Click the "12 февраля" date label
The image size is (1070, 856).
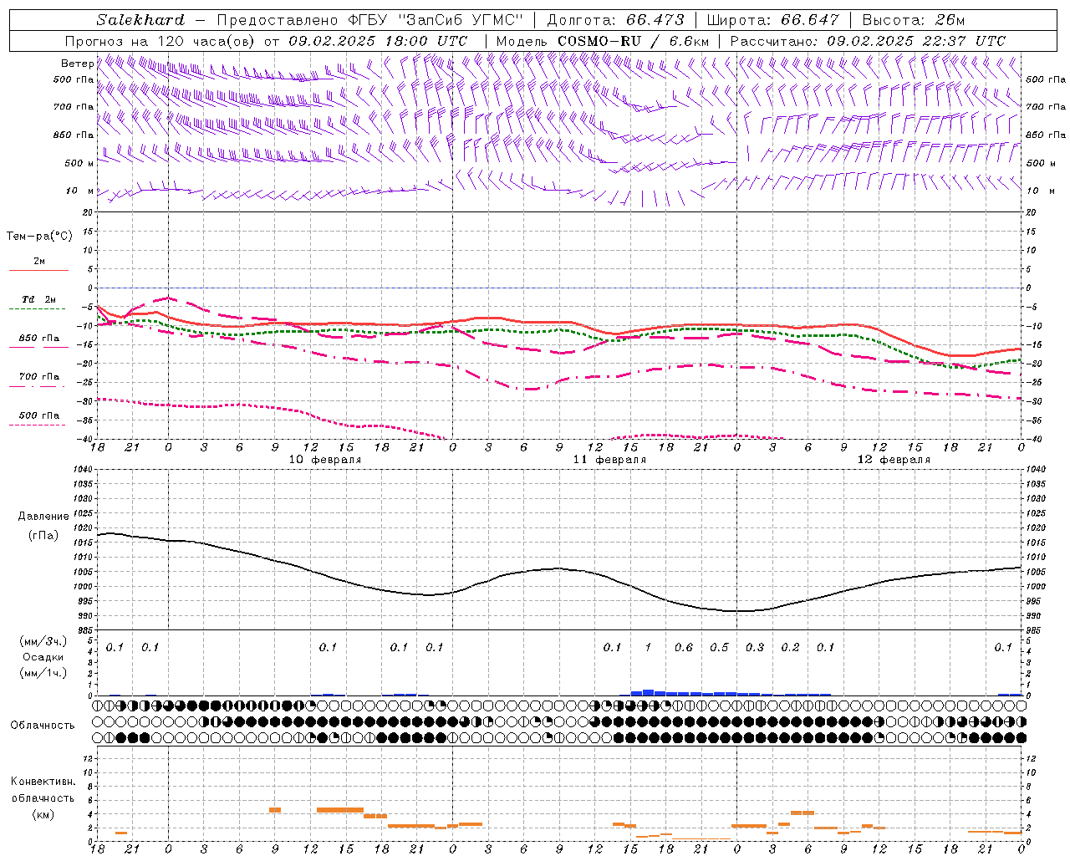coord(894,460)
